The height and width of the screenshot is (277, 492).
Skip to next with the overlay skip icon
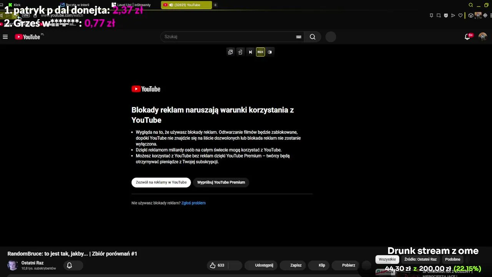tap(250, 52)
